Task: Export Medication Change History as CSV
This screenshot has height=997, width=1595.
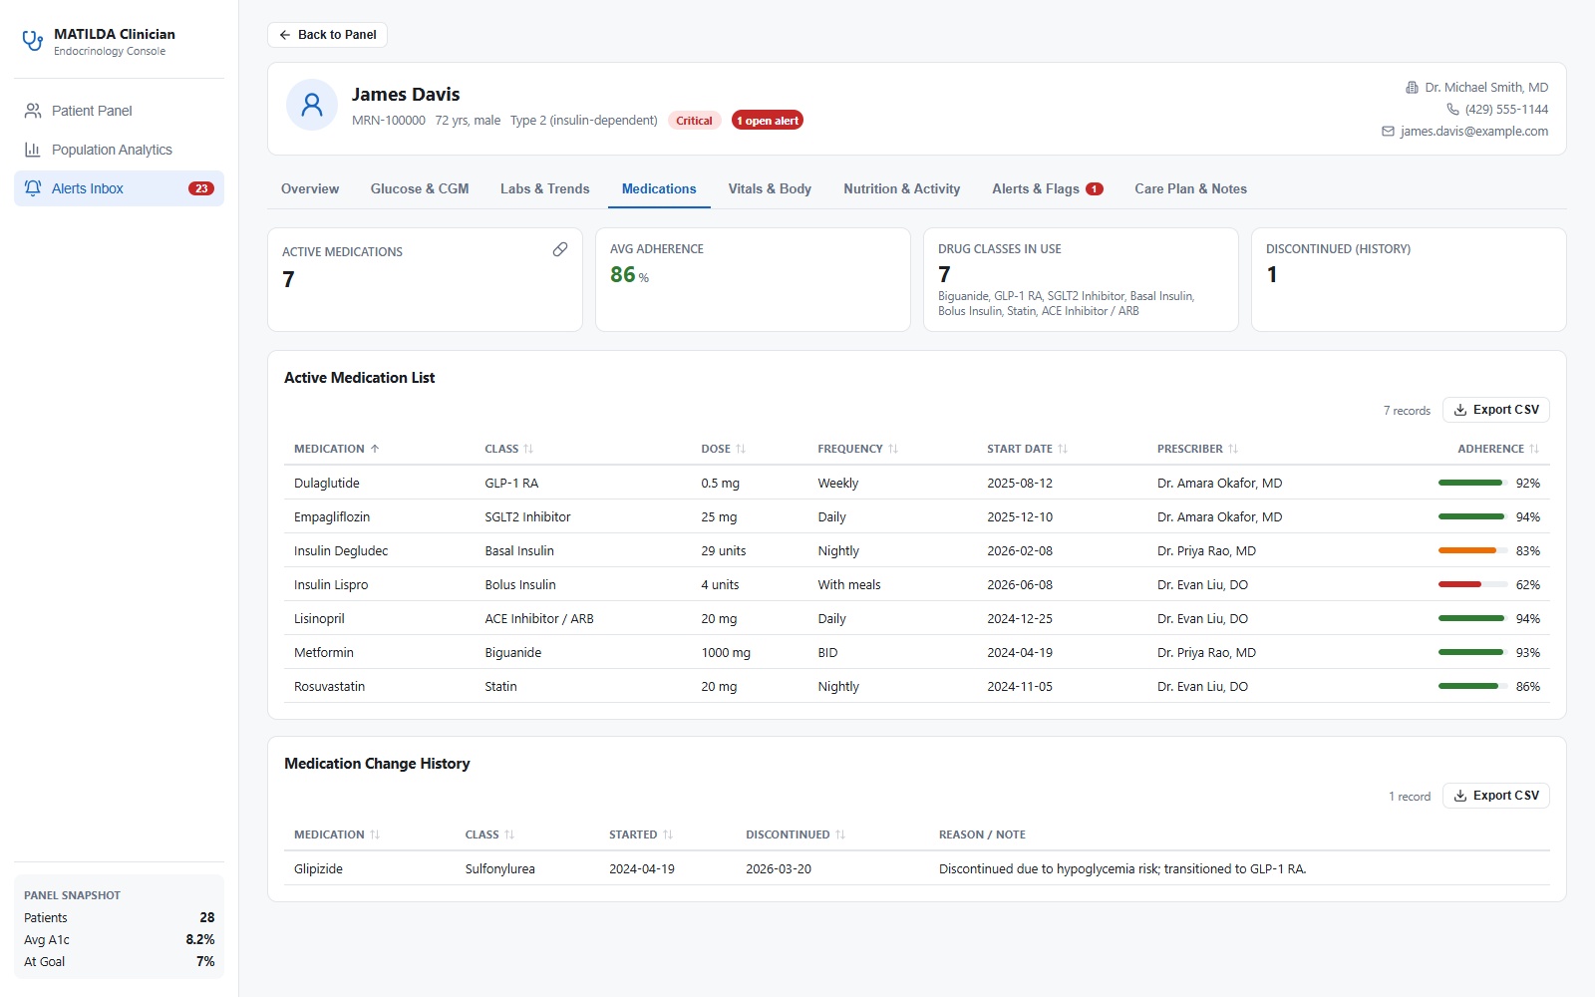Action: point(1495,796)
